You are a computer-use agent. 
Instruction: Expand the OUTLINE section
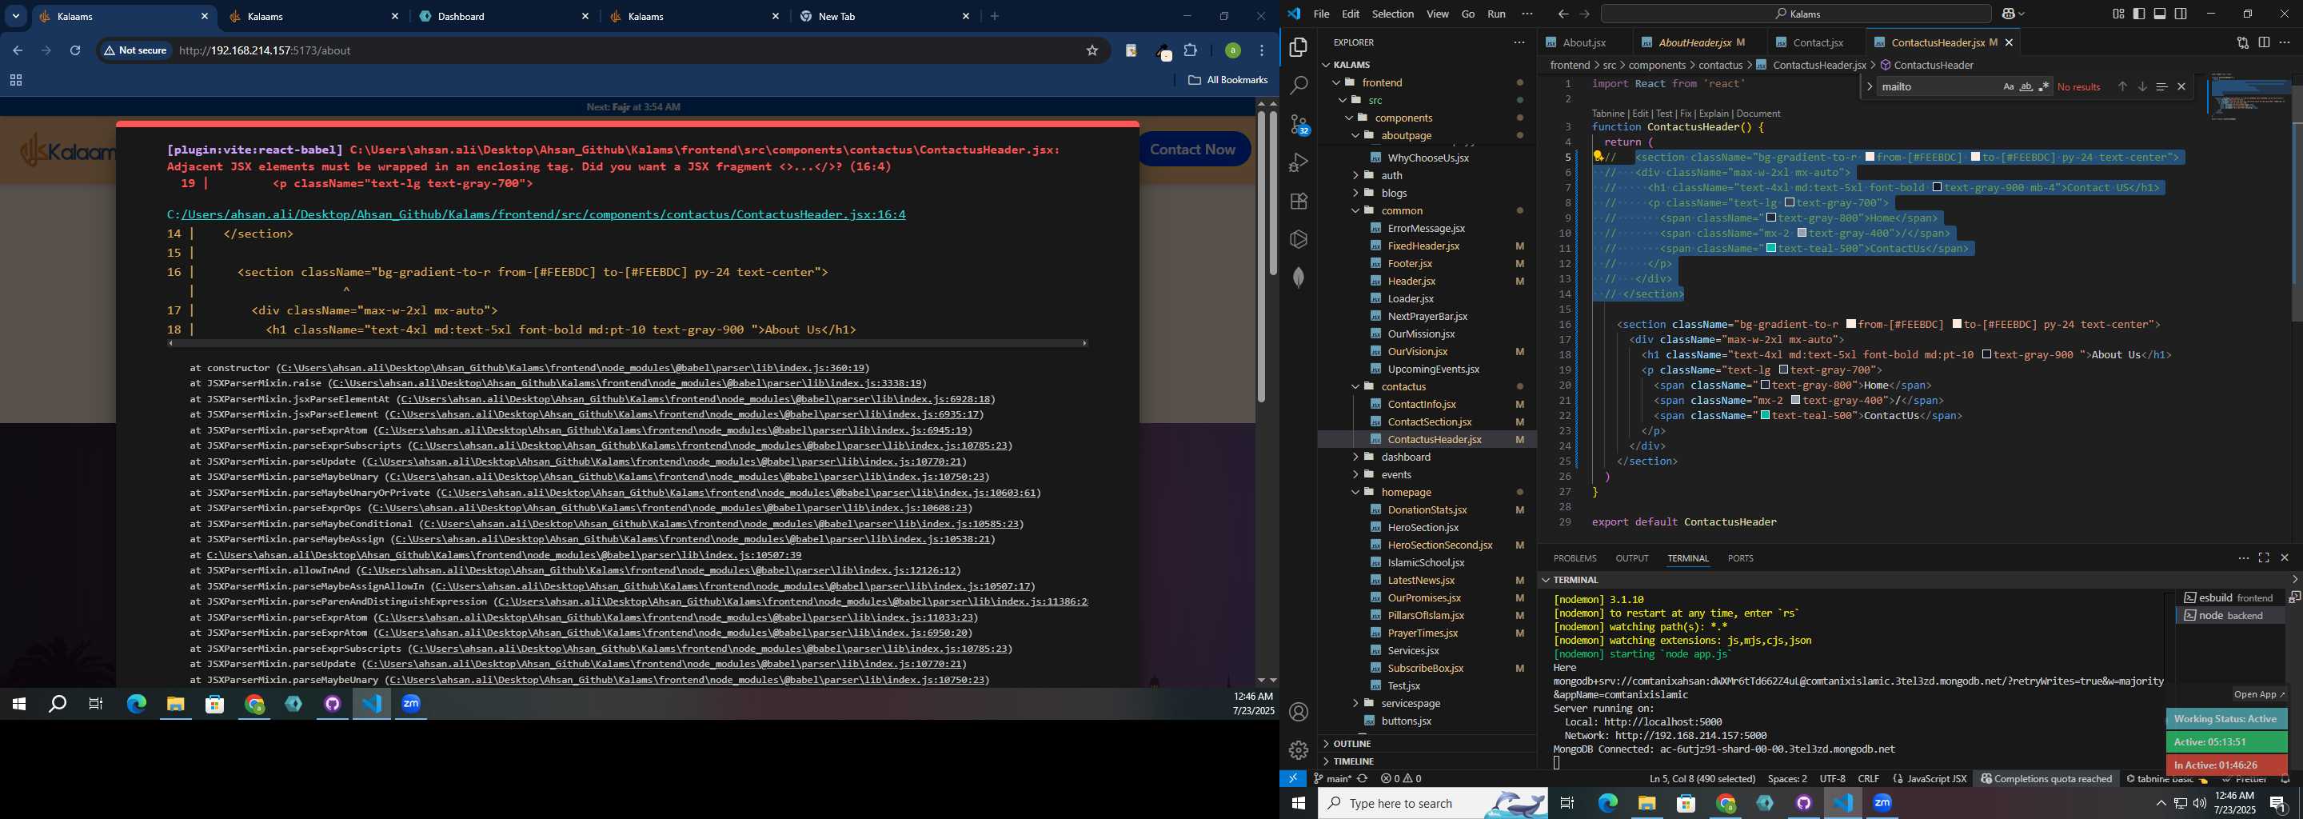tap(1351, 743)
